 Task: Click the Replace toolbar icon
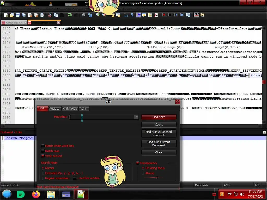pyautogui.click(x=90, y=15)
